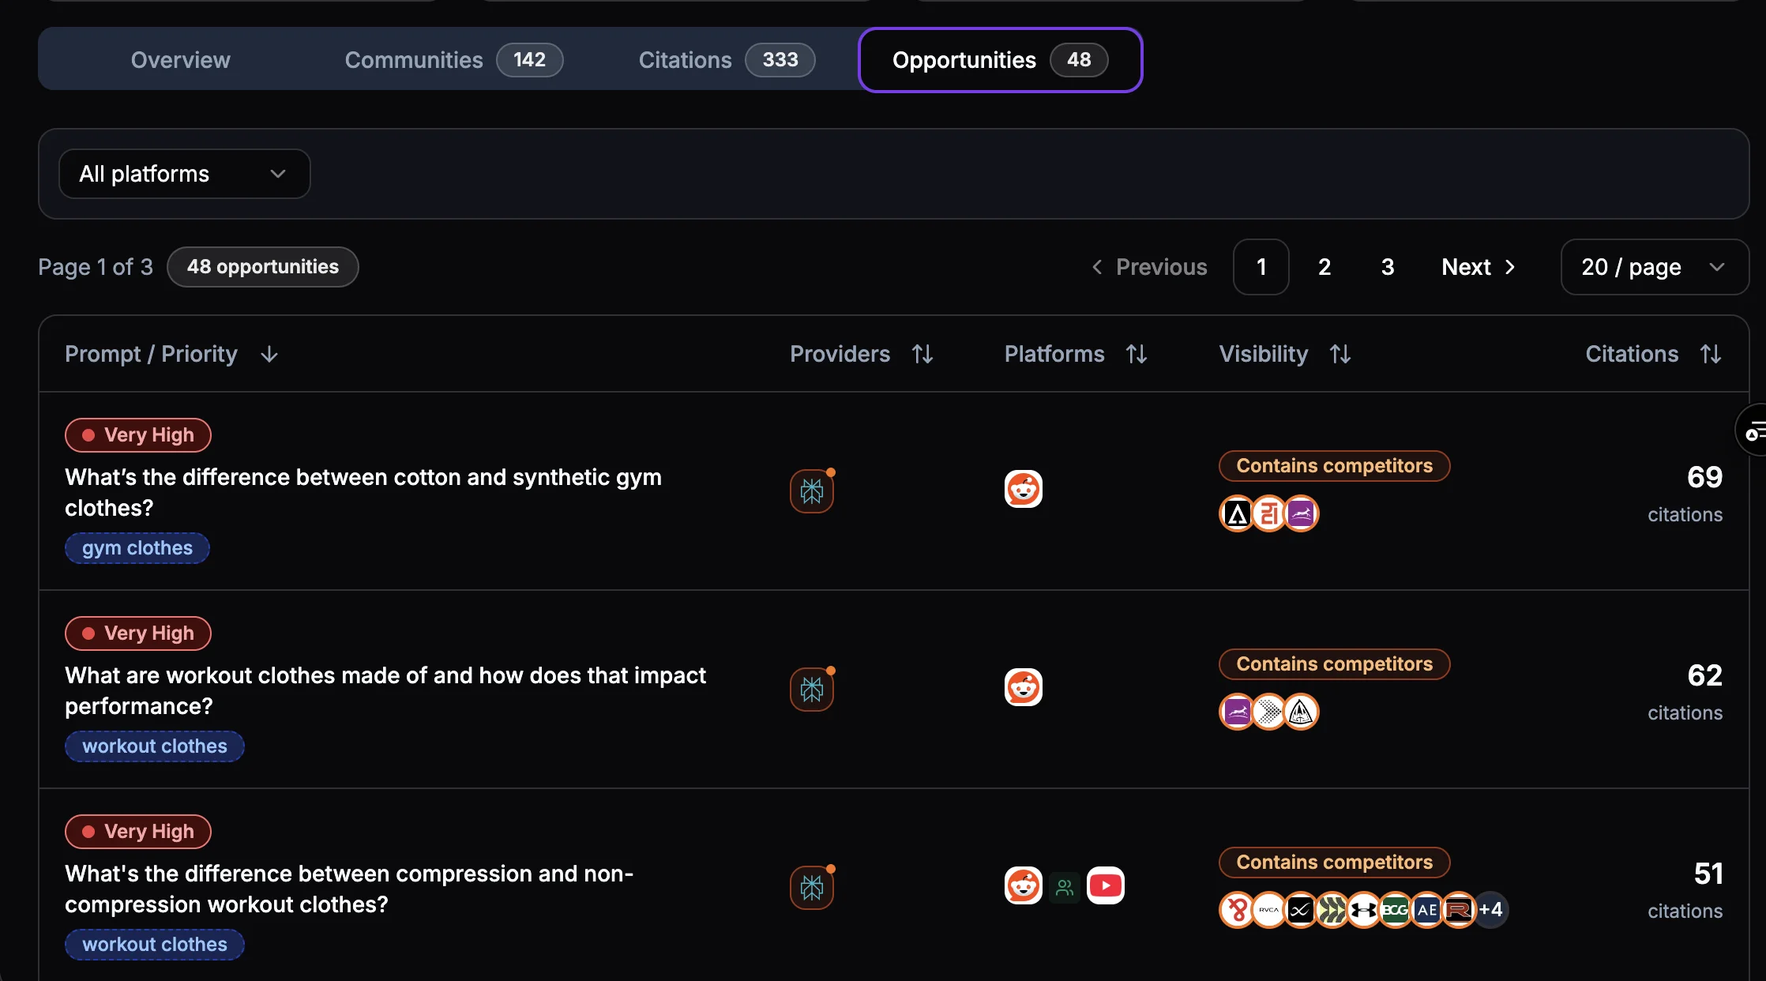The image size is (1766, 981).
Task: Toggle Prompt / Priority sort arrow
Action: click(269, 354)
